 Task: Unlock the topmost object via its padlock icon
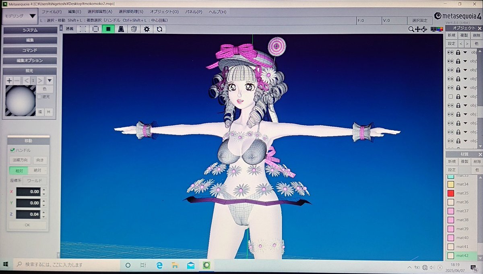(458, 52)
